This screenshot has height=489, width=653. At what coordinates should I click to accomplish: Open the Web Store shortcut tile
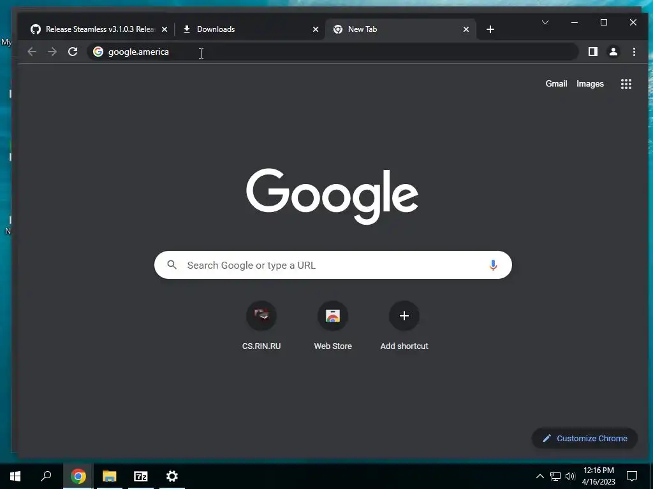333,325
